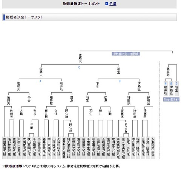
Task: Click player 広瀬章人八段
Action: 113,148
